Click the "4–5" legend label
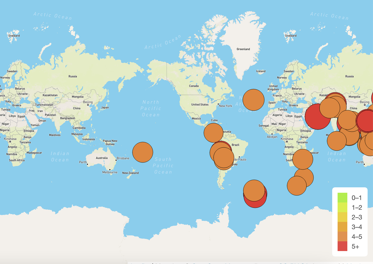This screenshot has width=373, height=264. click(357, 237)
